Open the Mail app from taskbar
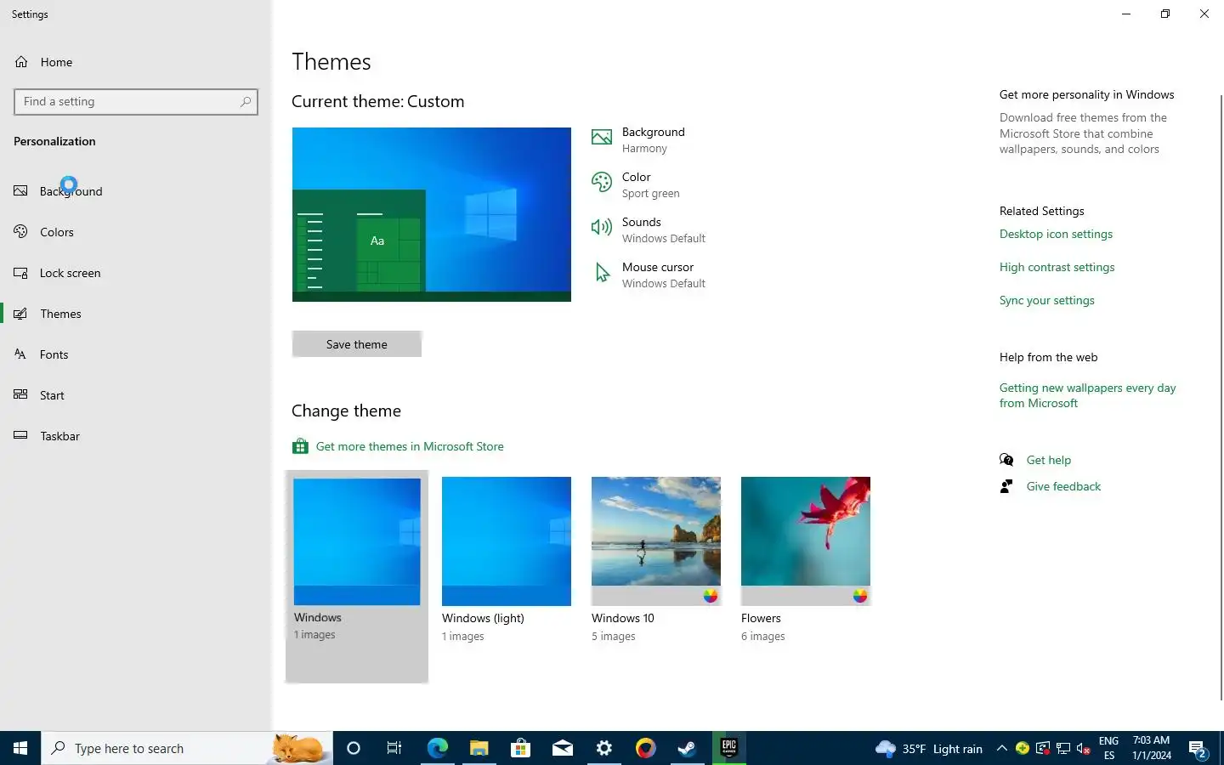1224x765 pixels. (x=562, y=748)
